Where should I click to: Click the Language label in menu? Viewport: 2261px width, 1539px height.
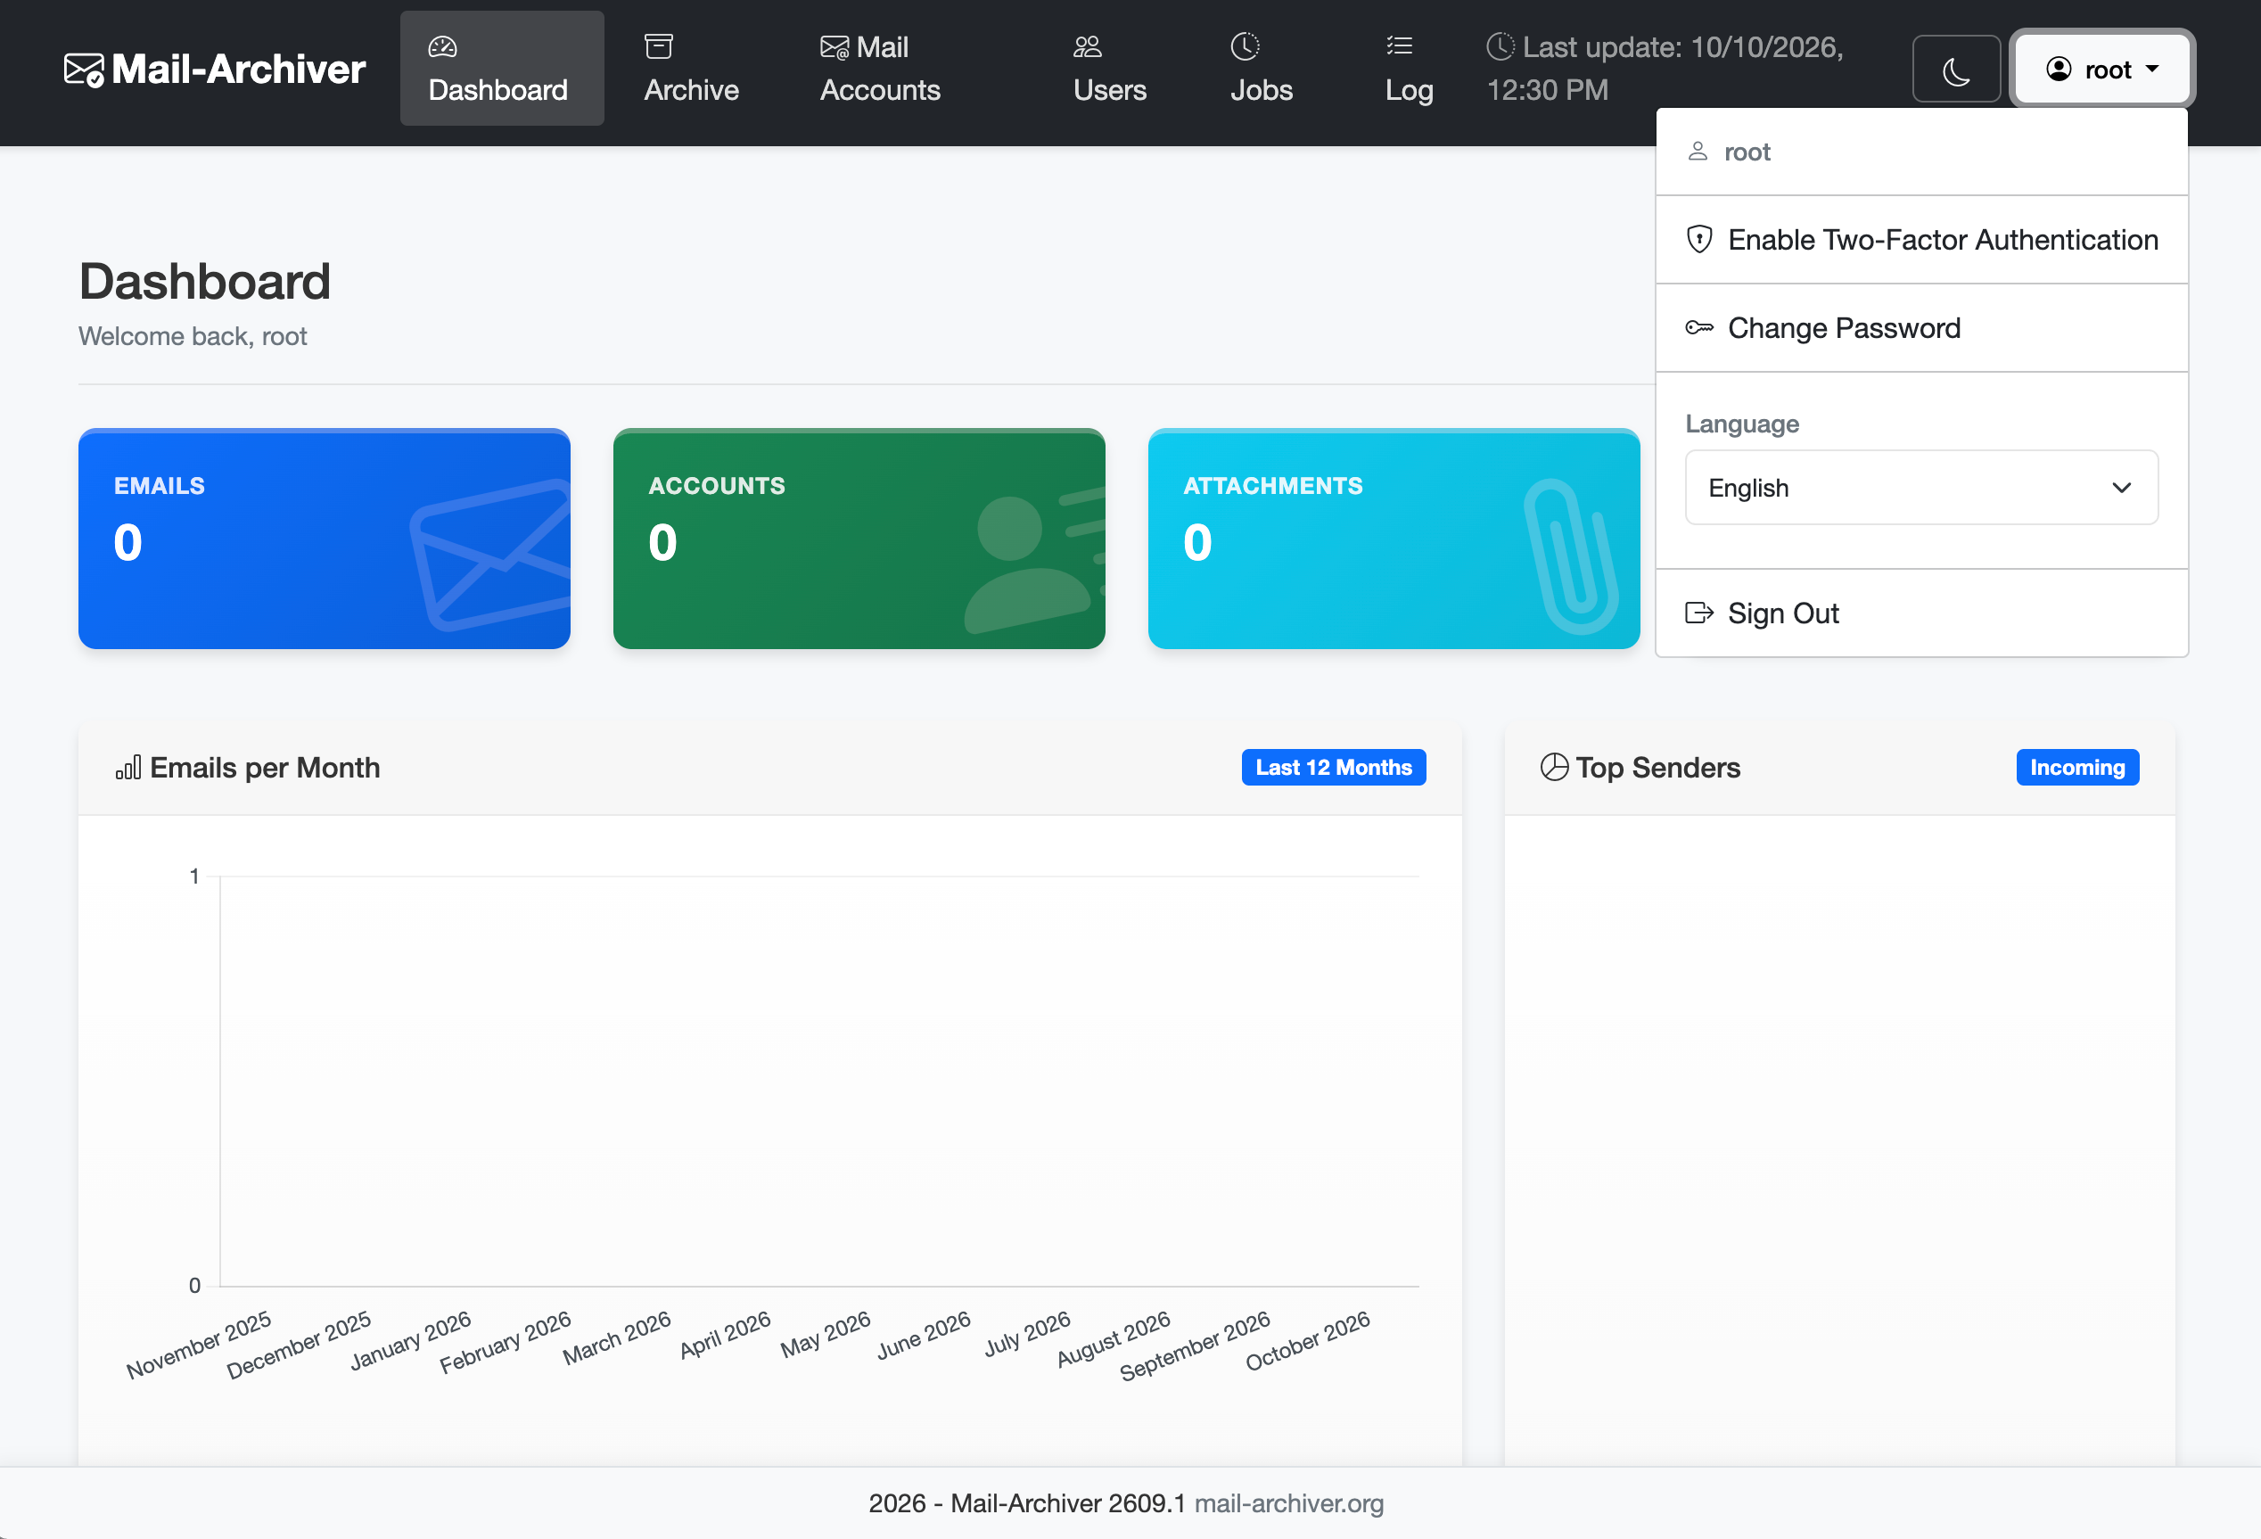(1741, 424)
